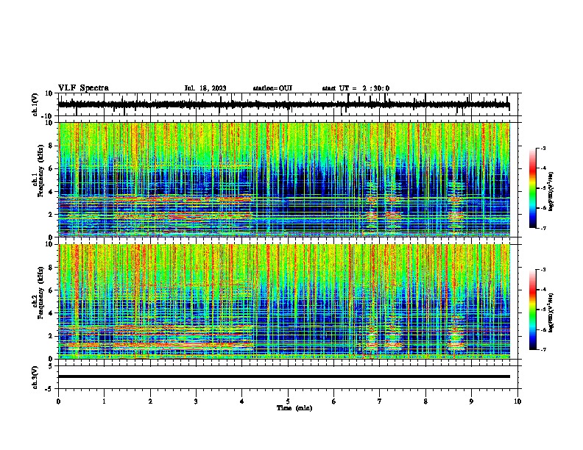The image size is (583, 450).
Task: Click time axis tick label "3"
Action: click(x=196, y=401)
